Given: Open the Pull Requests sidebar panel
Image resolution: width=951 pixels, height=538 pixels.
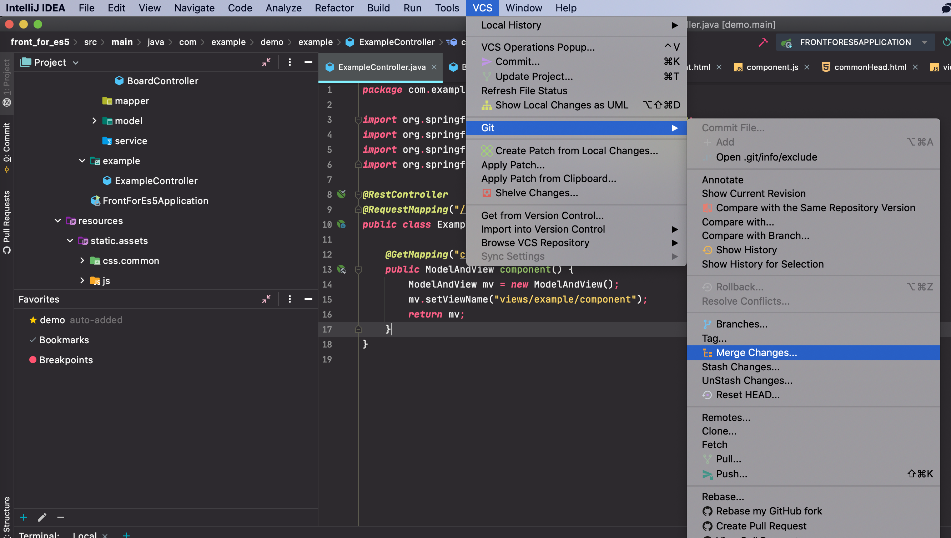Looking at the screenshot, I should click(7, 222).
